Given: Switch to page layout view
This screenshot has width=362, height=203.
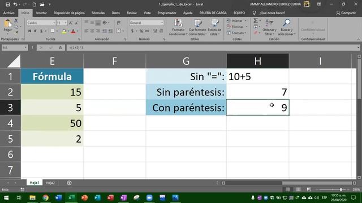Looking at the screenshot, I should pyautogui.click(x=298, y=189).
